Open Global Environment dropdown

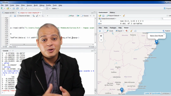107,19
